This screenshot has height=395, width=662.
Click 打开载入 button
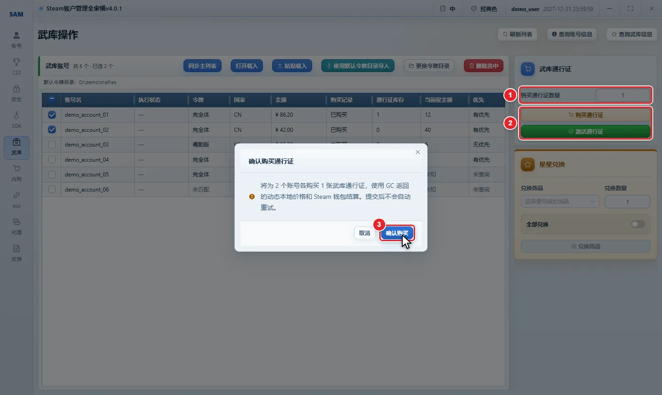246,66
